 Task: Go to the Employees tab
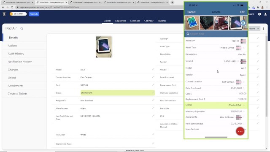pyautogui.click(x=121, y=21)
